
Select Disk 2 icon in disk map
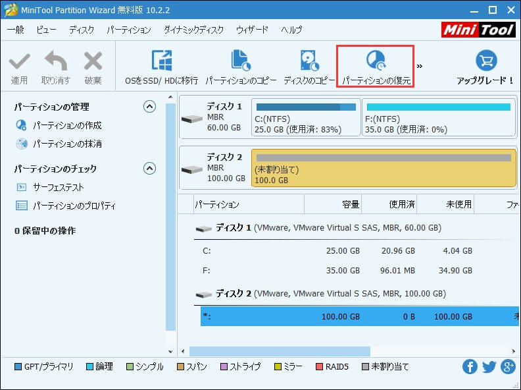click(192, 169)
